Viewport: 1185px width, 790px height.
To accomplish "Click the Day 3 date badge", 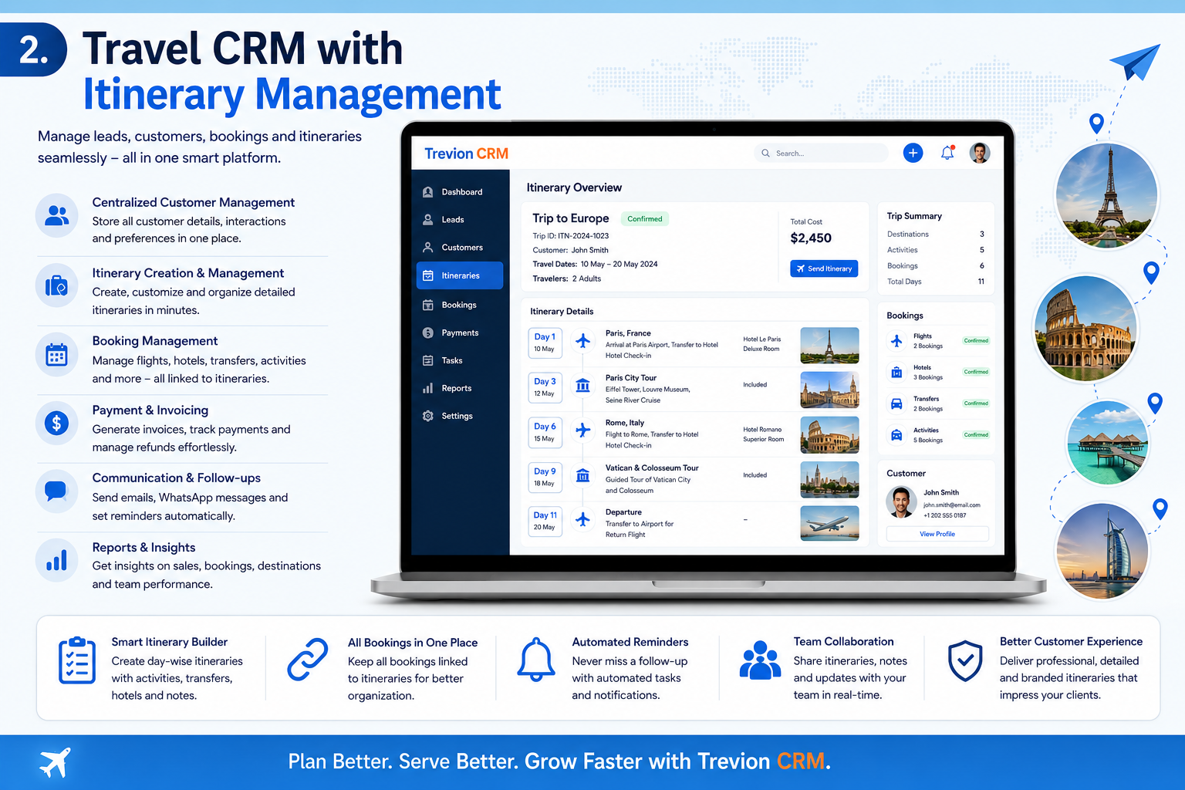I will [x=545, y=387].
